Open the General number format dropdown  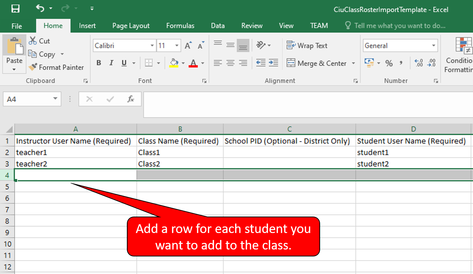tap(434, 46)
